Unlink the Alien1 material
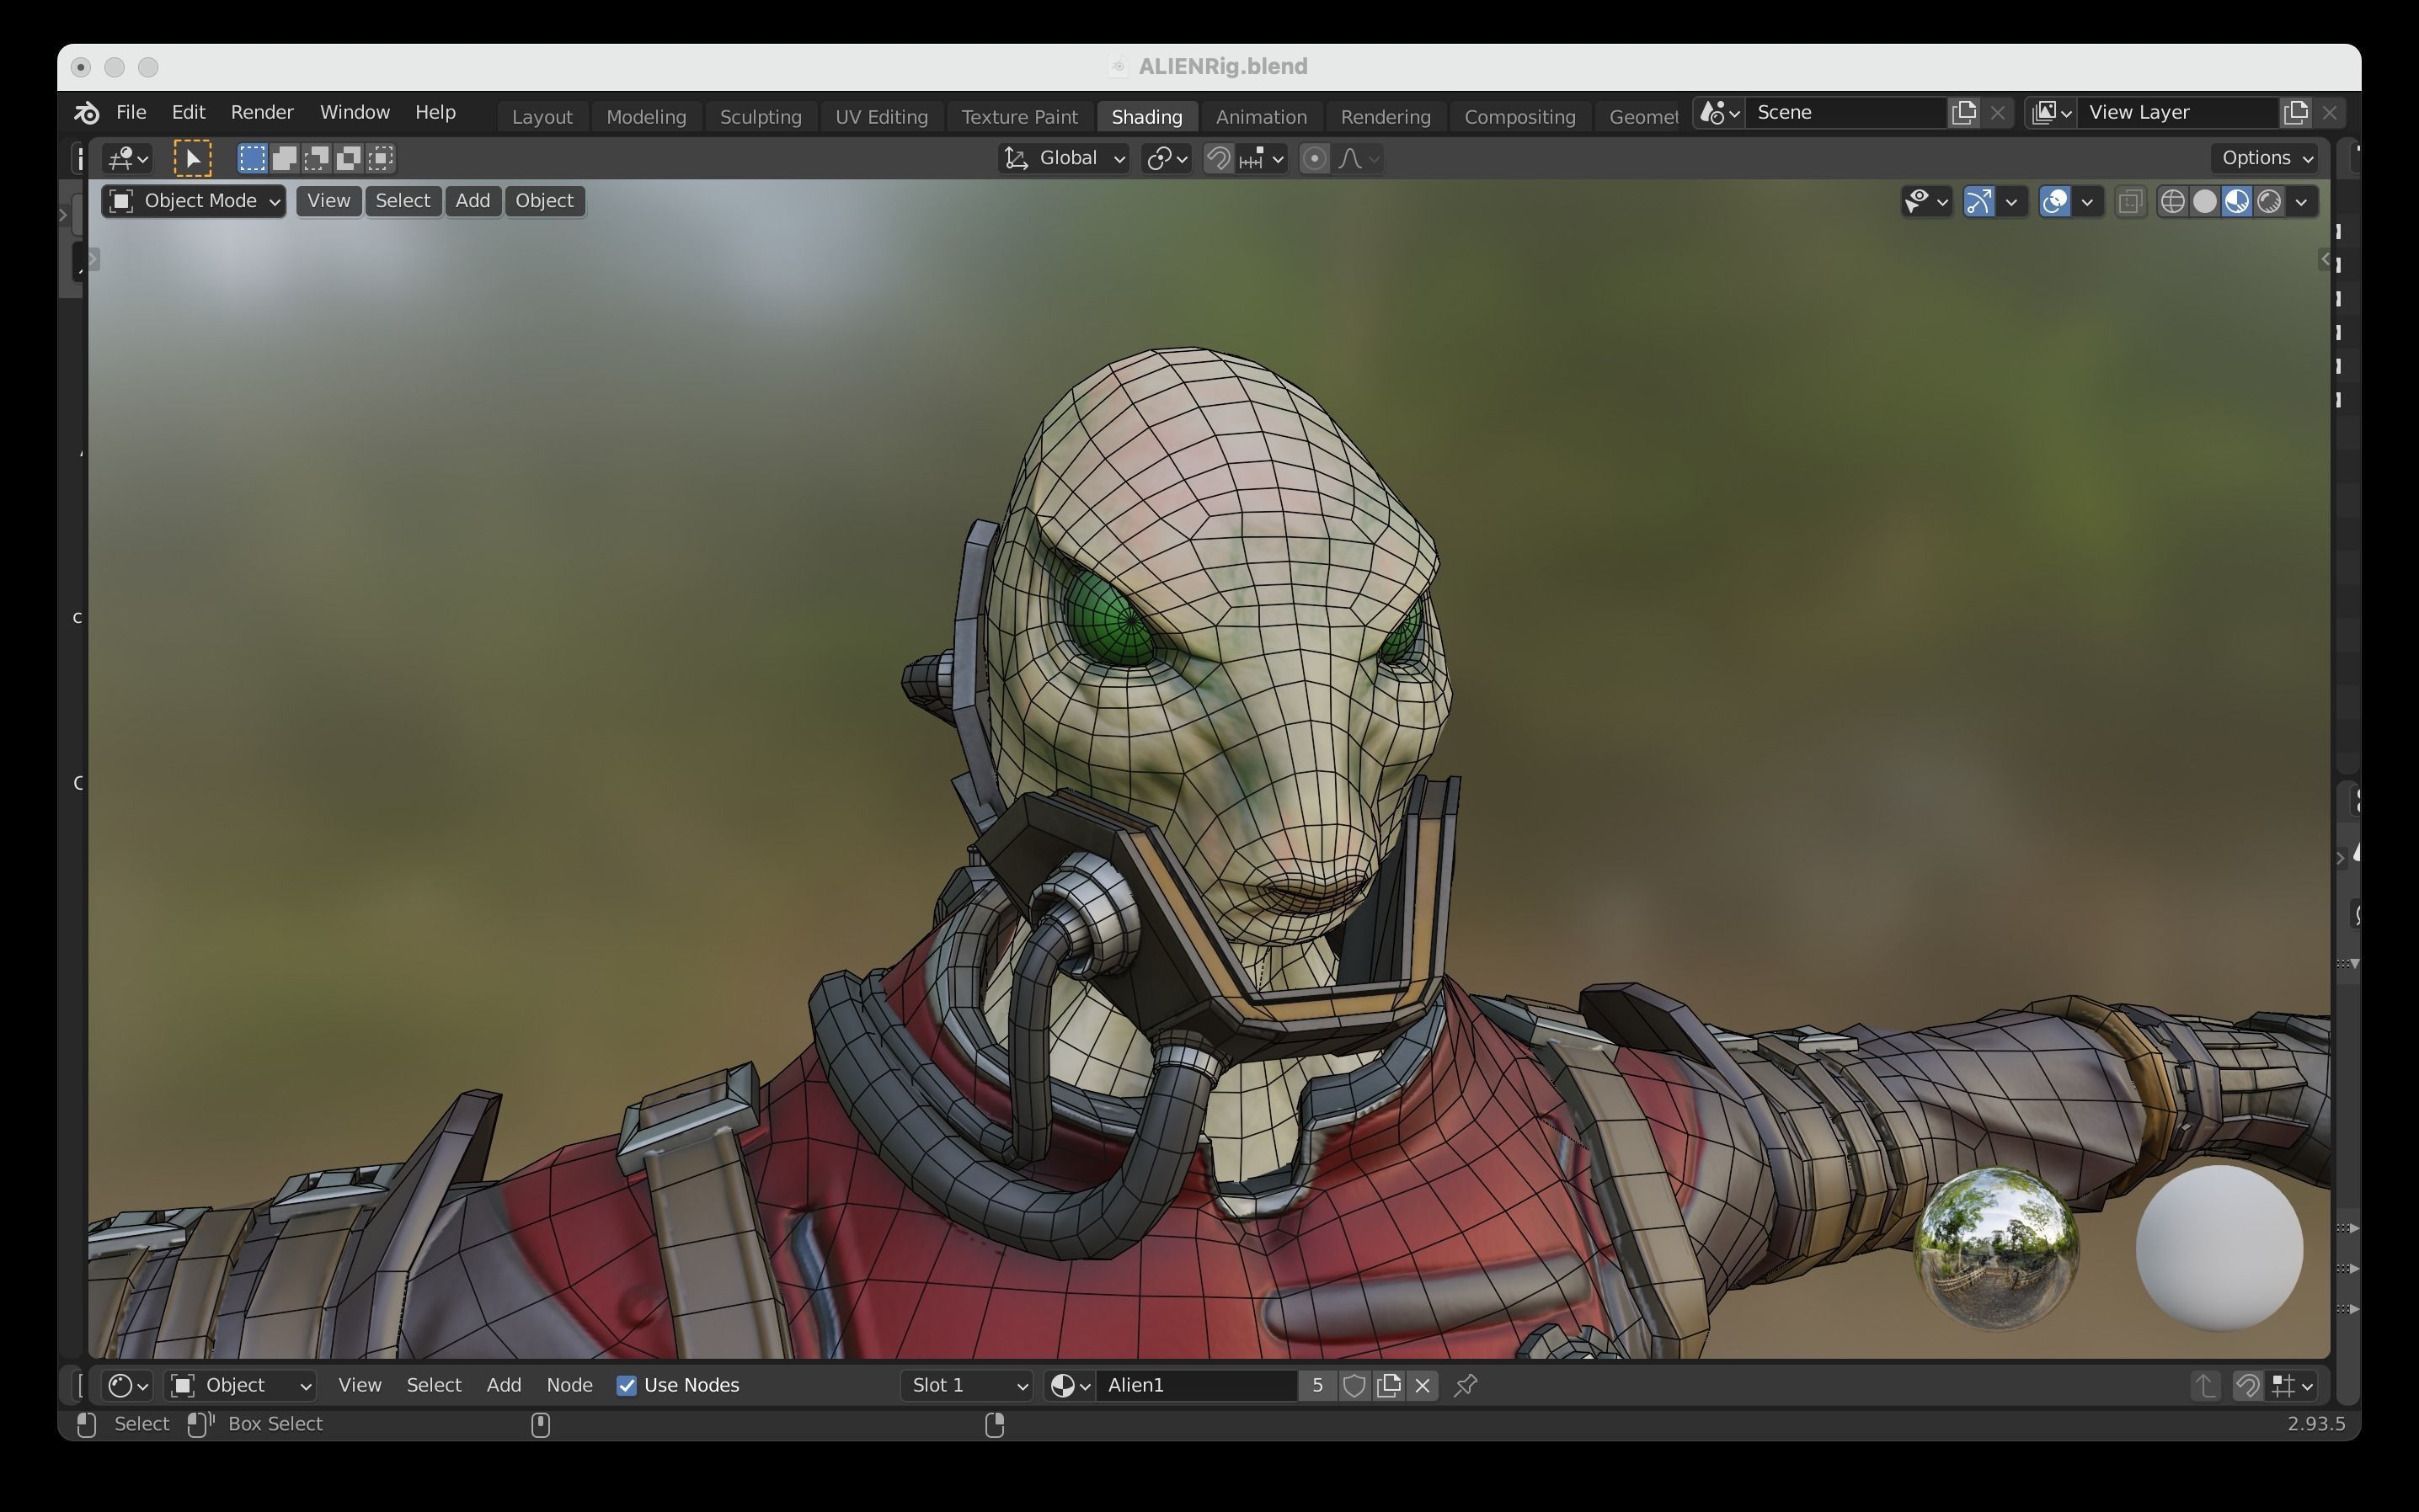Screen dimensions: 2419x1512 point(1423,1386)
